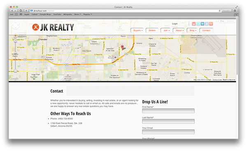
Task: Click the map zoom slider track
Action: (16, 56)
